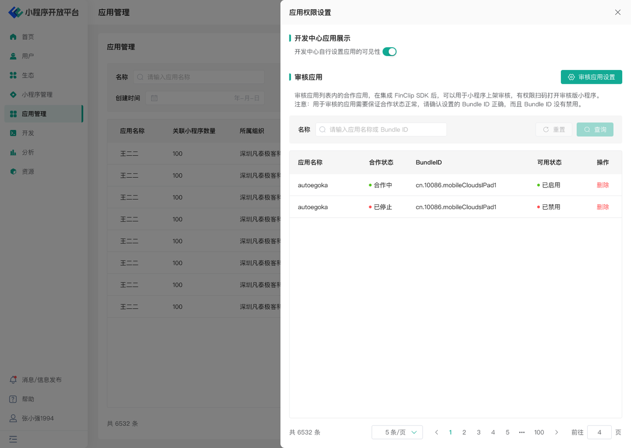631x448 pixels.
Task: Collapse the sidebar using the bottom menu icon
Action: coord(13,439)
